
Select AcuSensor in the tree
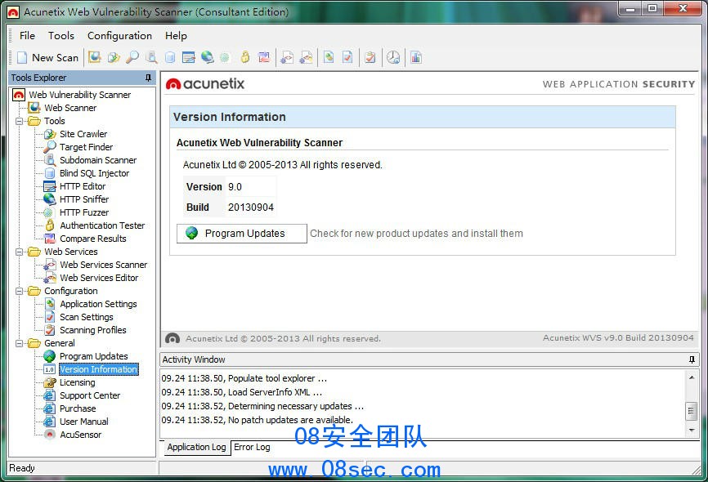coord(80,435)
